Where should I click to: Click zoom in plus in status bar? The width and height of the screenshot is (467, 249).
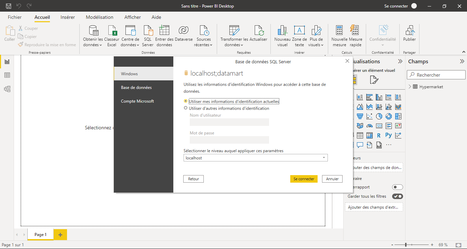click(432, 245)
